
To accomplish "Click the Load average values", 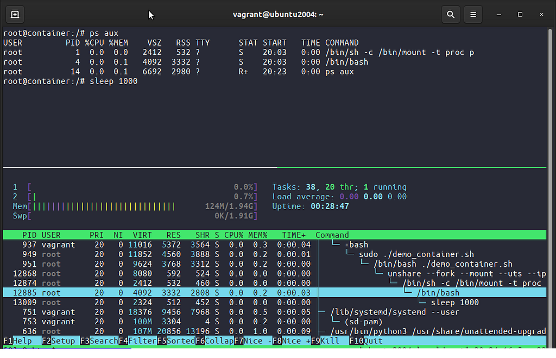I will (373, 197).
